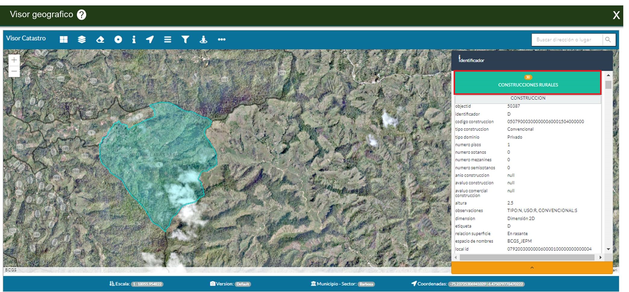Click the search magnifier button
This screenshot has height=292, width=629.
pos(608,40)
